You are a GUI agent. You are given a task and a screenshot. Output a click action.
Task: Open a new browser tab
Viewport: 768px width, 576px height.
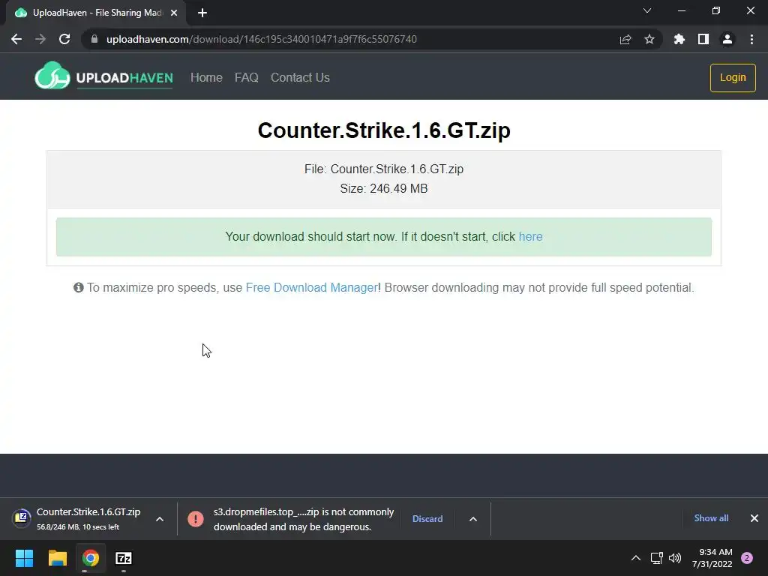202,13
